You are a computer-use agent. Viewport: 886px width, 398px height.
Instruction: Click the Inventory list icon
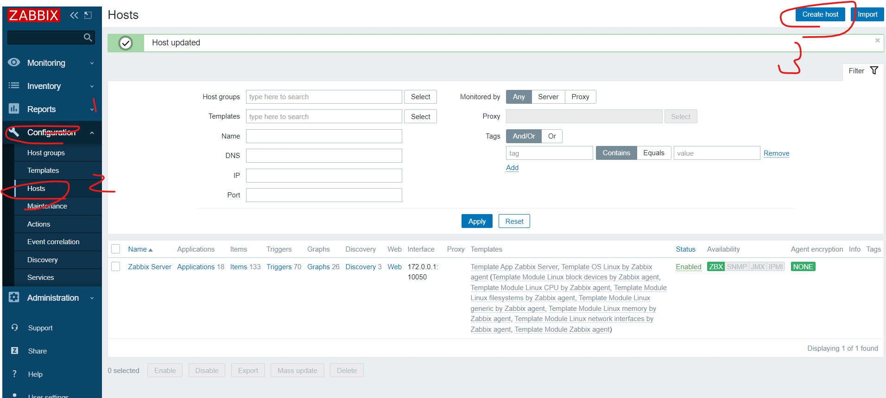14,86
